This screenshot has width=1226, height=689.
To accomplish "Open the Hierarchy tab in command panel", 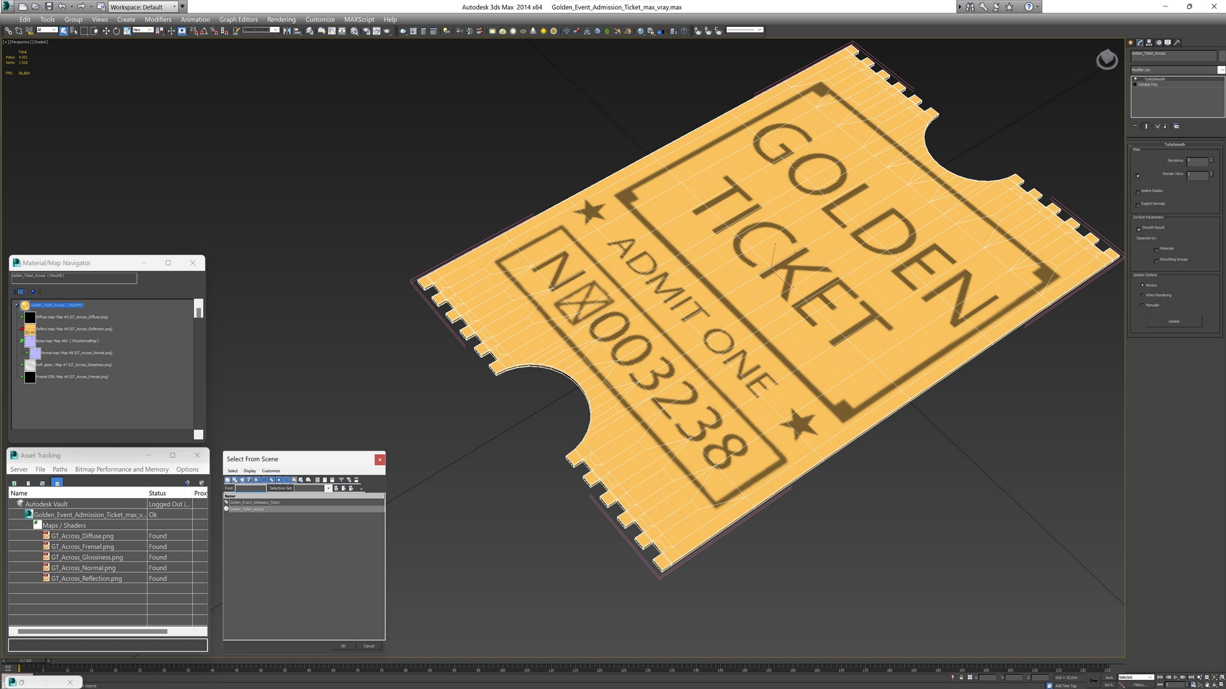I will [x=1149, y=43].
